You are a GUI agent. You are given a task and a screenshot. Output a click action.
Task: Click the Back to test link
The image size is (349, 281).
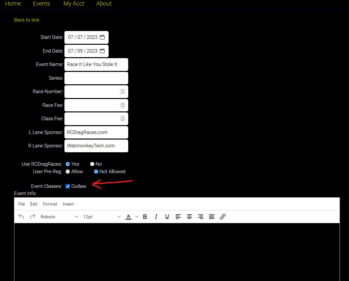tap(27, 20)
